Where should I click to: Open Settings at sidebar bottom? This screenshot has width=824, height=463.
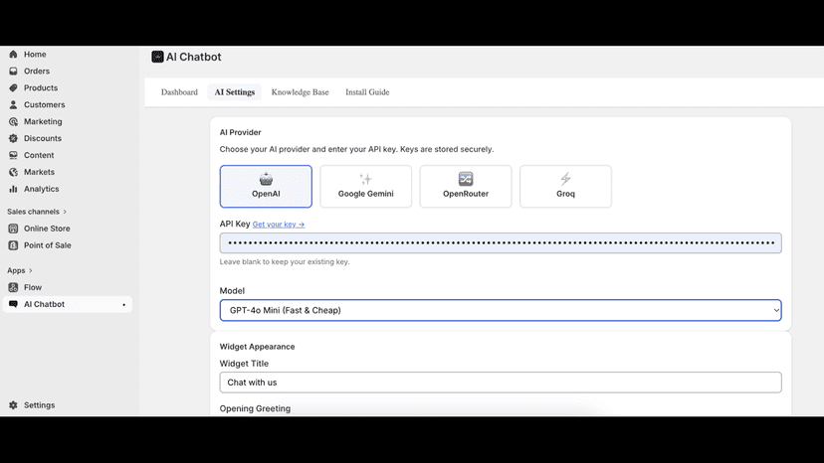(39, 404)
